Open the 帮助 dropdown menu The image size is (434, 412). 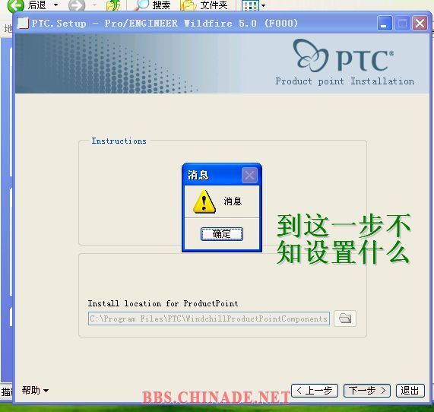tap(35, 391)
